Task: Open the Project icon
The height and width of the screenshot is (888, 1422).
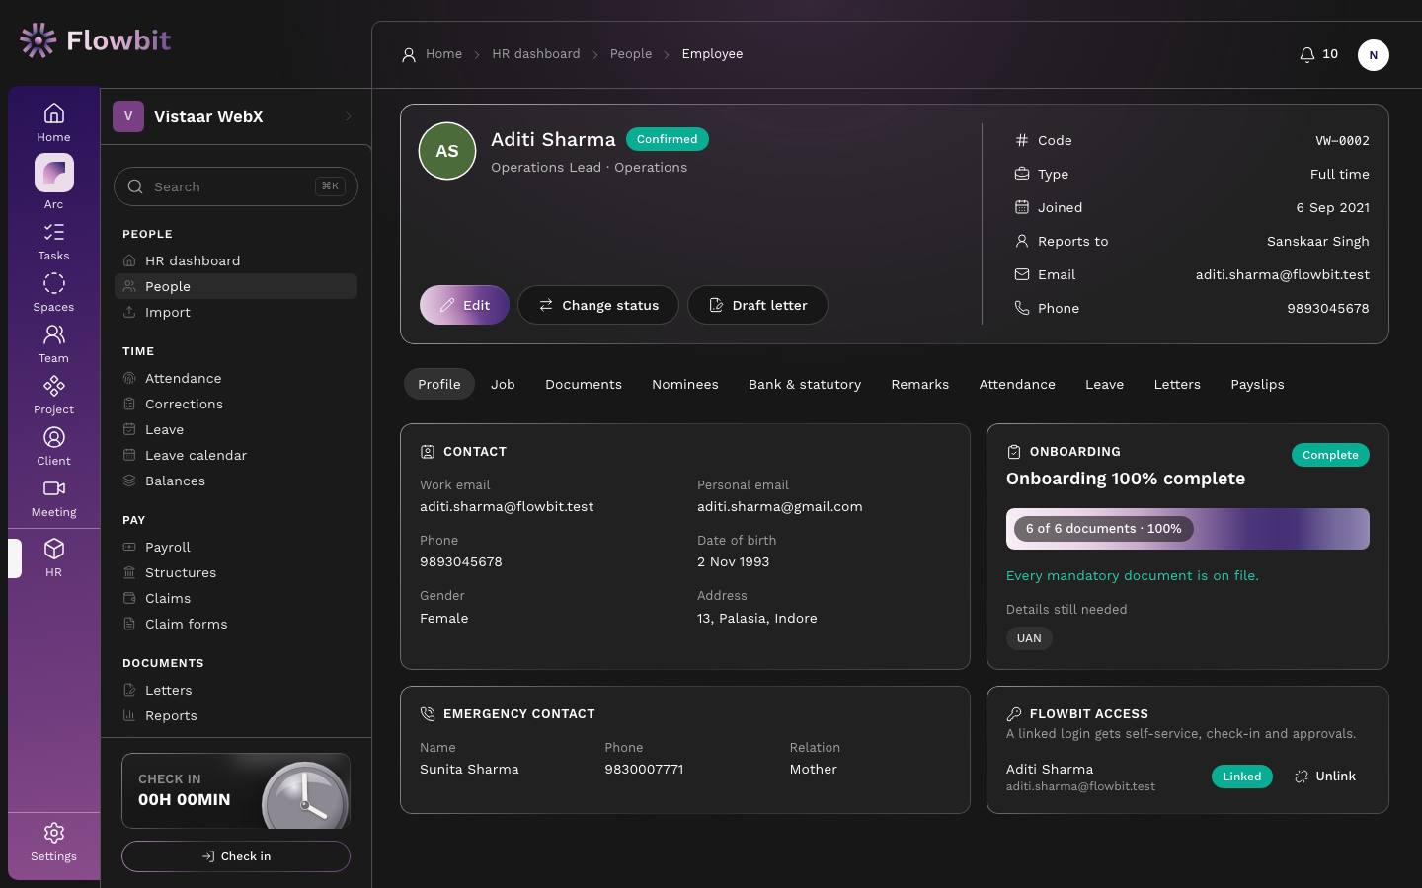Action: [54, 396]
